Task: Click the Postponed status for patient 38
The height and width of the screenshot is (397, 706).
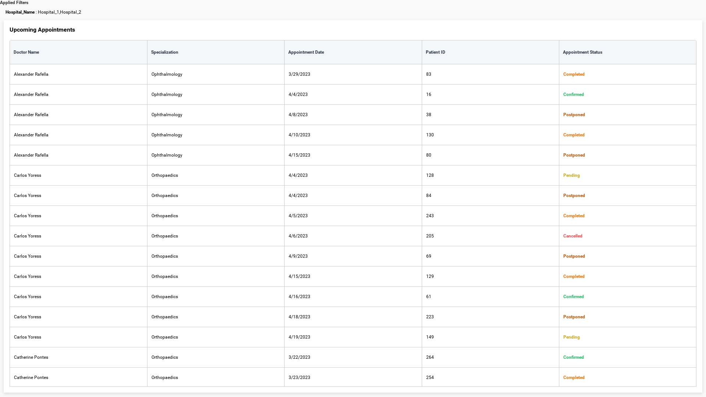Action: click(x=574, y=114)
